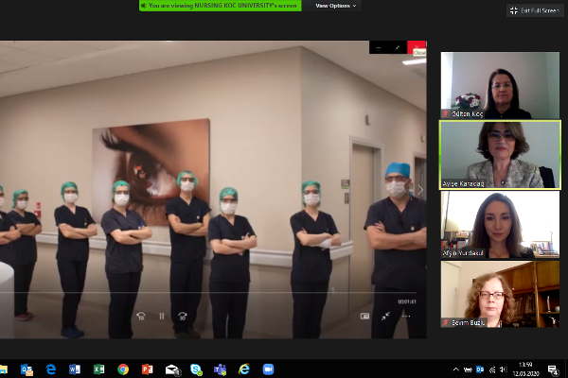The width and height of the screenshot is (568, 378).
Task: Select the highlighted active speaker video tile
Action: 500,154
